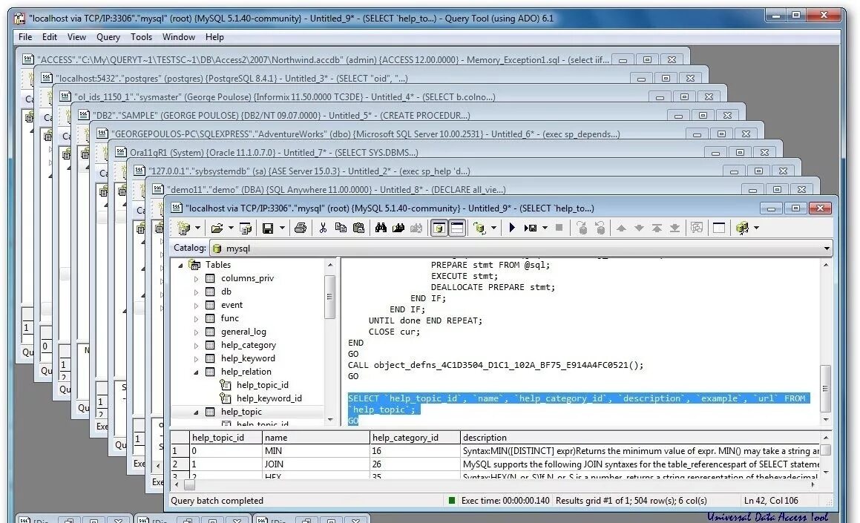860x523 pixels.
Task: Click the grayed Replace icon
Action: coord(417,228)
